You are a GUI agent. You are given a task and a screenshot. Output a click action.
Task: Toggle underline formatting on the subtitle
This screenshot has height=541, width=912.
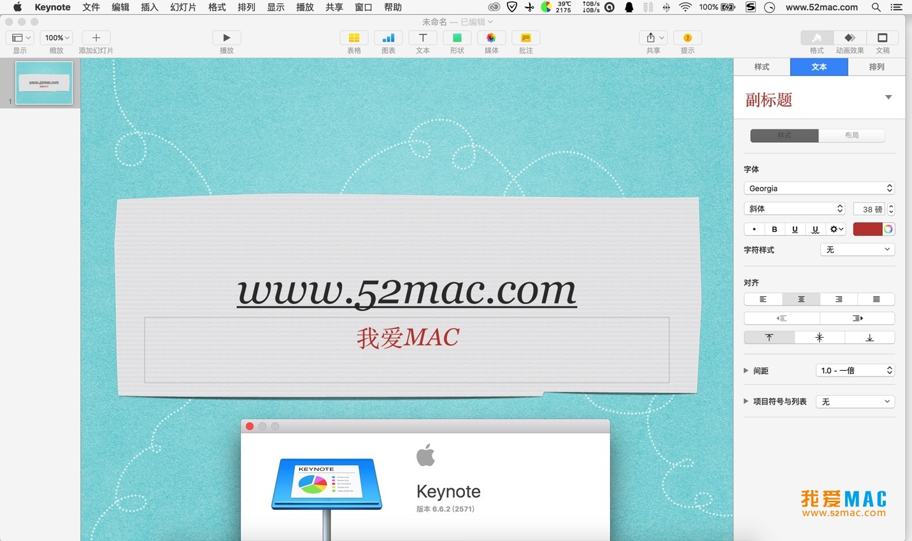point(795,229)
